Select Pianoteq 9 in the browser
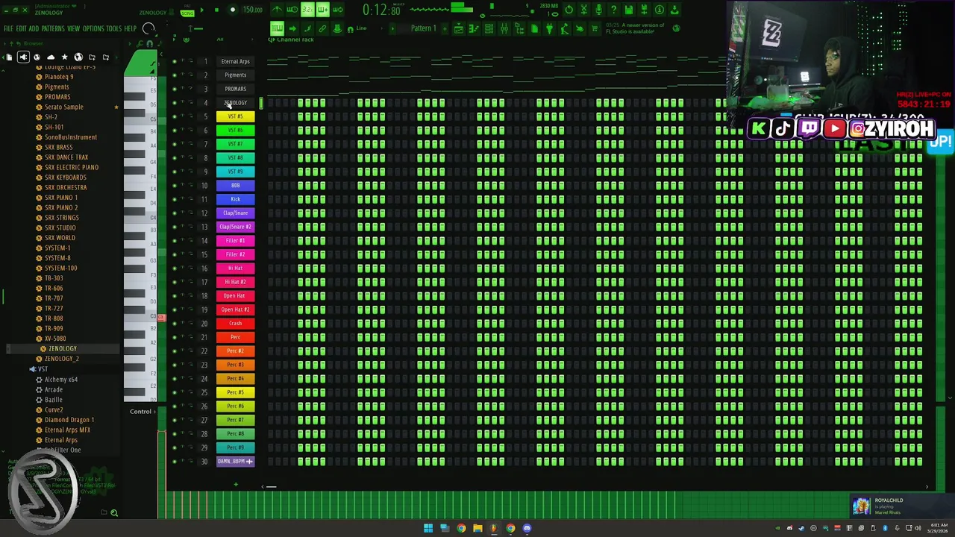955x537 pixels. 59,77
